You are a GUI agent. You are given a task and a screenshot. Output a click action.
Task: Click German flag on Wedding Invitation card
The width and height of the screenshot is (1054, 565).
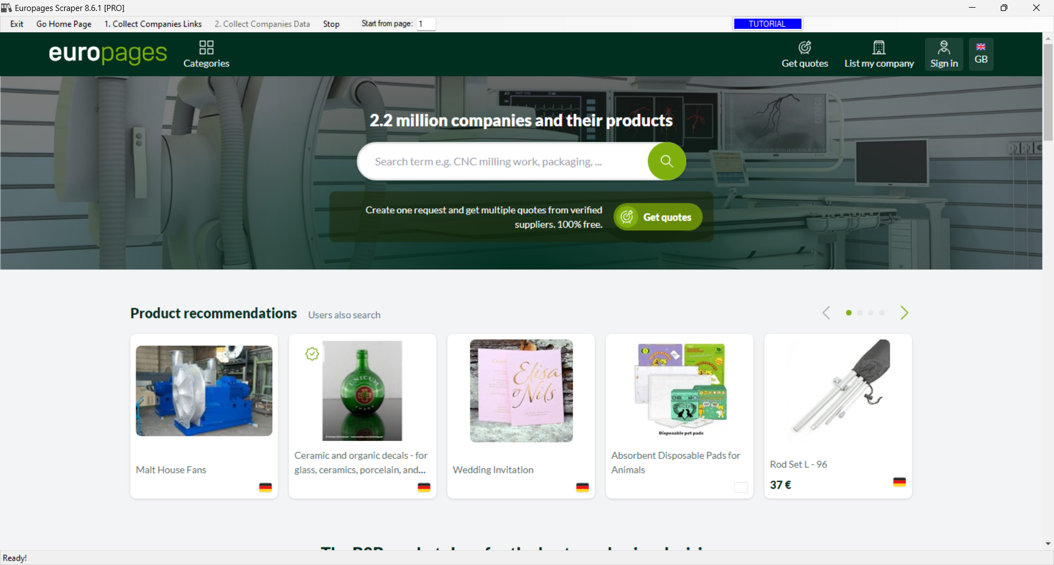(x=582, y=487)
